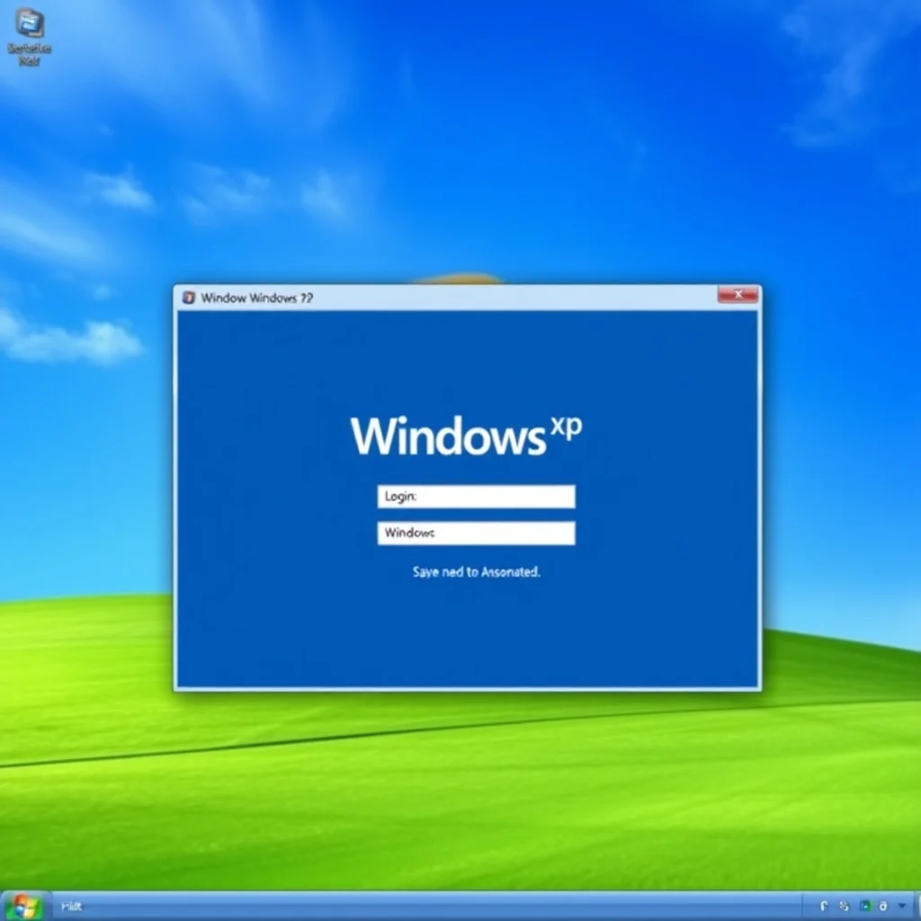Click the small icon in the dialog title bar
This screenshot has width=921, height=921.
click(189, 298)
